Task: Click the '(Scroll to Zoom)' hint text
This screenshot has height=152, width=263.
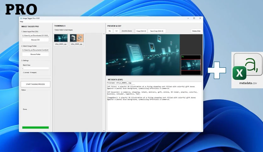Action: (127, 31)
